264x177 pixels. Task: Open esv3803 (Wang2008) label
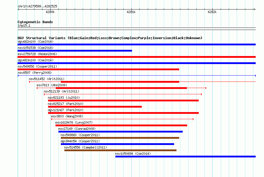(x=67, y=116)
